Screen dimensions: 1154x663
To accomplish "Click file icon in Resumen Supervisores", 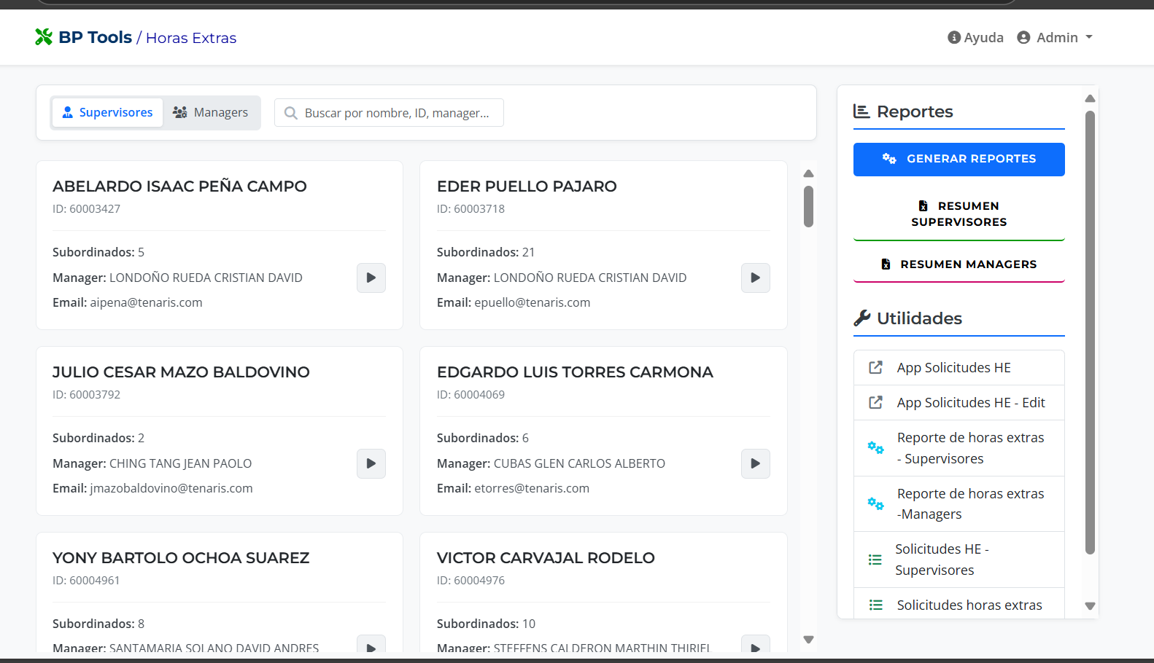I will (923, 206).
